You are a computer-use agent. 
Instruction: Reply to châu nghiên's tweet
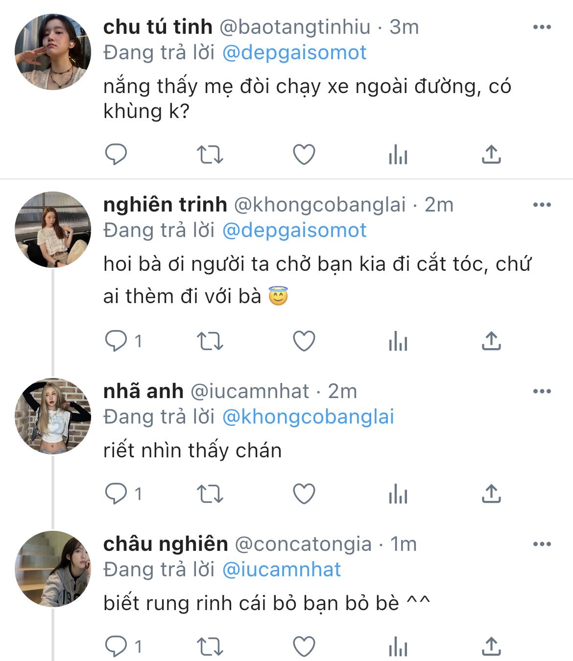116,646
